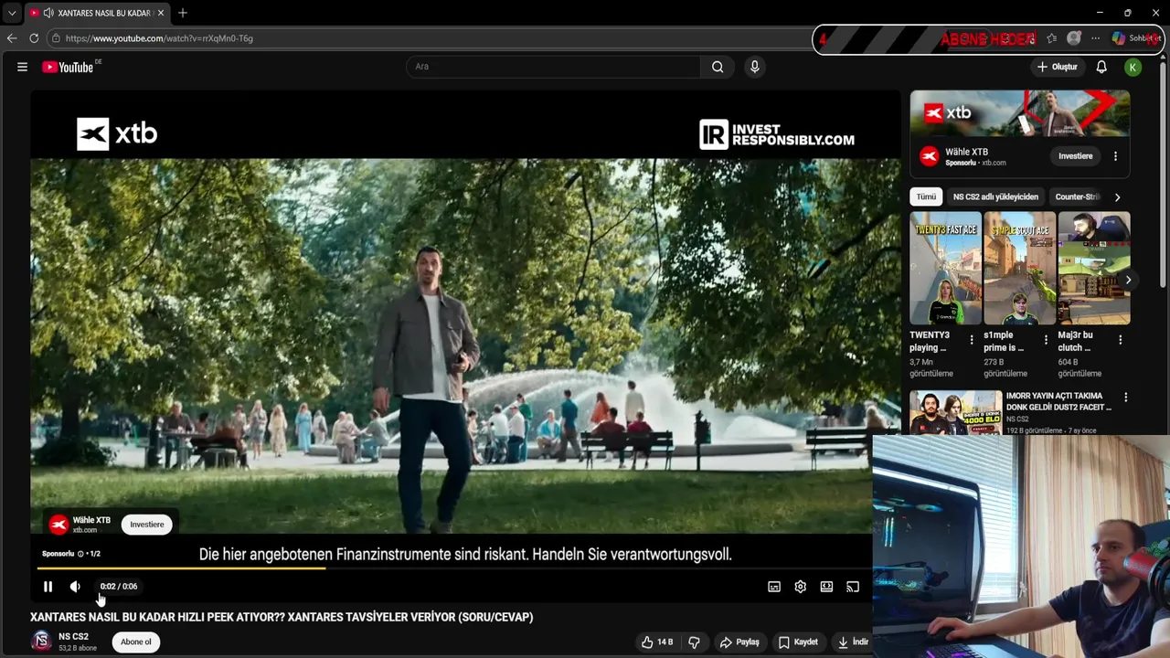
Task: Expand the tab search dropdown arrow
Action: pyautogui.click(x=12, y=13)
